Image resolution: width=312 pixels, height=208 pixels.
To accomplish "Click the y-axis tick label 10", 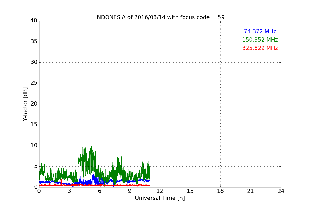I will (x=34, y=146).
